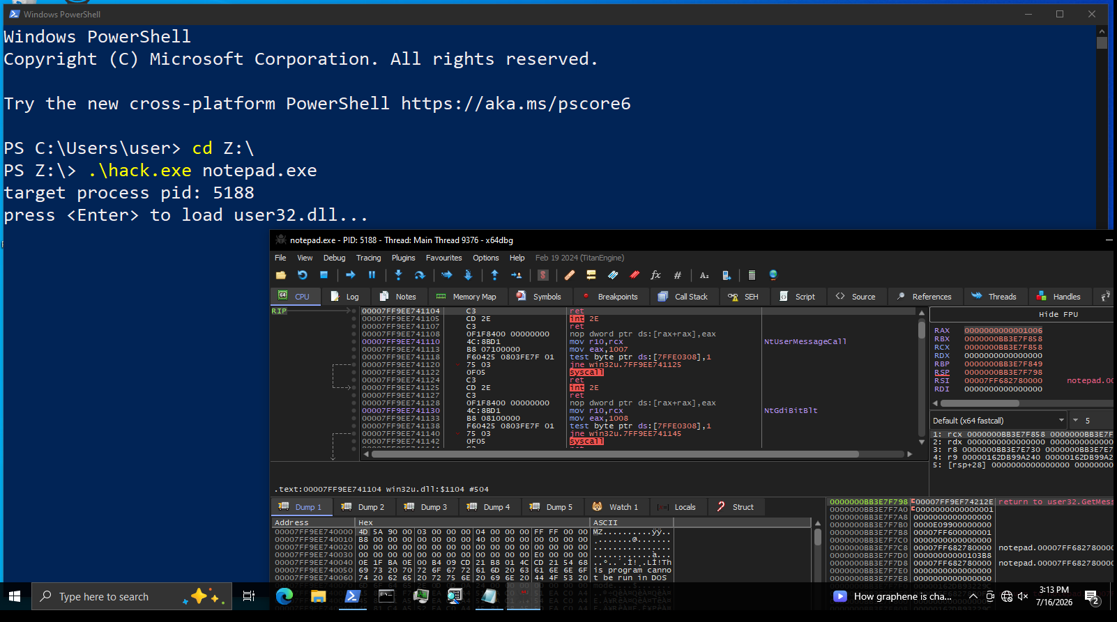Open File Explorer from the taskbar
This screenshot has width=1117, height=622.
(318, 596)
